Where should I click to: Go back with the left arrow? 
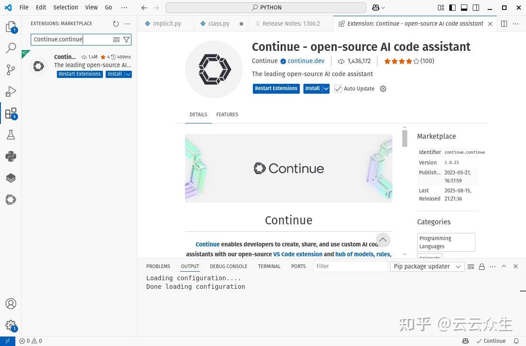point(144,8)
